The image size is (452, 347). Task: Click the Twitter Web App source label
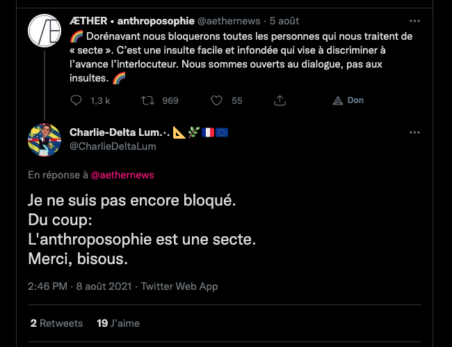[179, 286]
